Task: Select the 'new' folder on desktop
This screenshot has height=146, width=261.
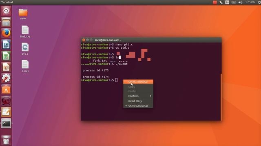Action: [x=23, y=14]
